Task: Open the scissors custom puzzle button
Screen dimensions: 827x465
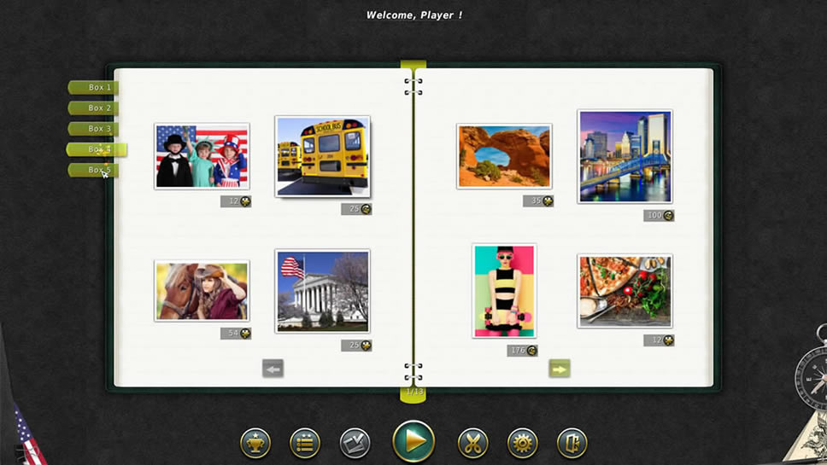Action: 472,443
